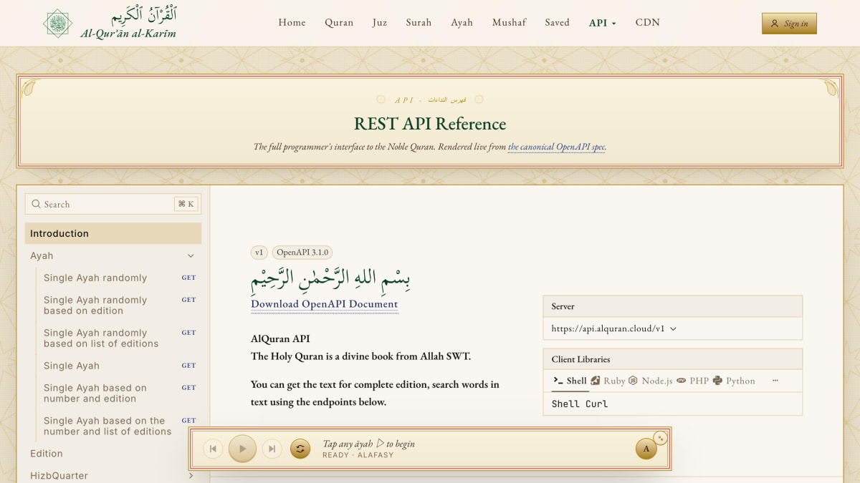Image resolution: width=860 pixels, height=483 pixels.
Task: Click the OpenAPI 3.1.0 badge
Action: click(x=302, y=252)
